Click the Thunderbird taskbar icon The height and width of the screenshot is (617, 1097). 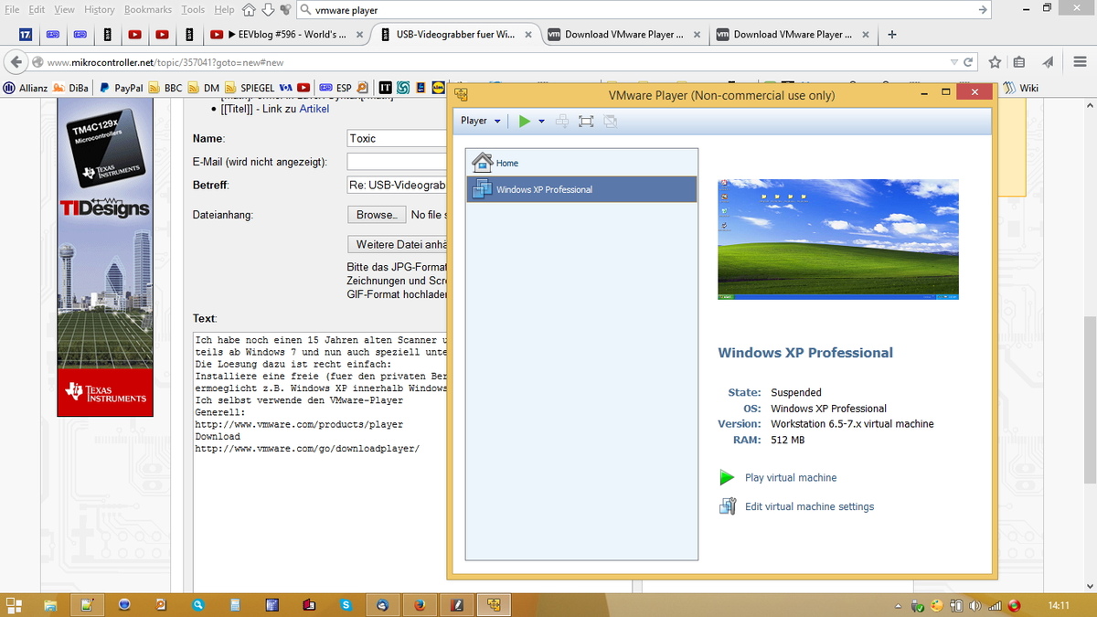tap(382, 605)
